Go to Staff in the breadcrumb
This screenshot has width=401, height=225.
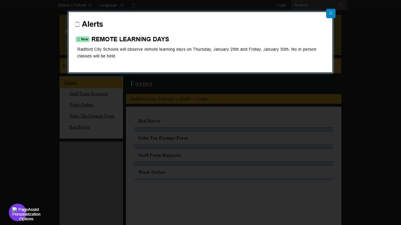click(184, 99)
